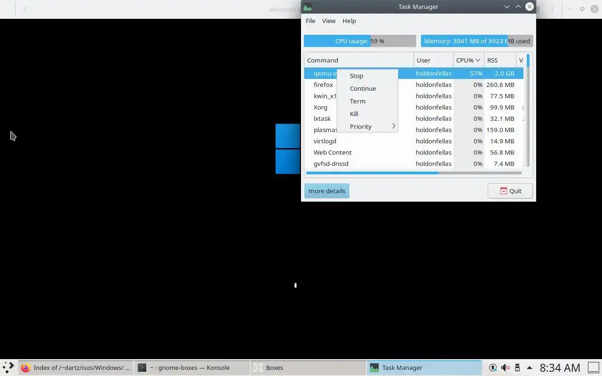The image size is (602, 376).
Task: Expand hidden system tray icons
Action: pos(530,368)
